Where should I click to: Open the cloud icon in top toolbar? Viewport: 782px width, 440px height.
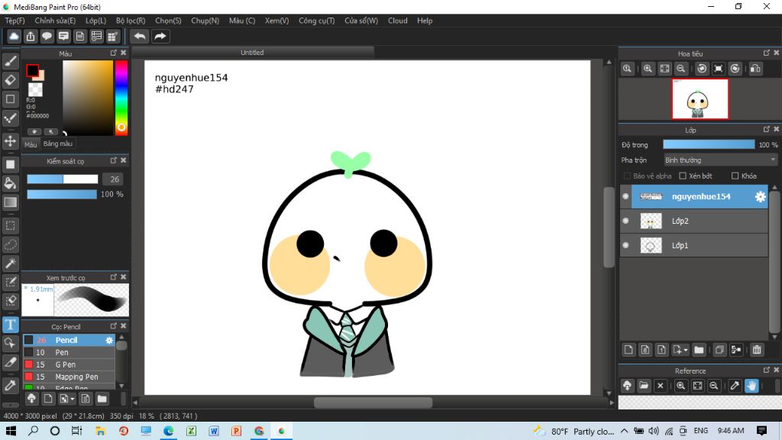click(14, 37)
